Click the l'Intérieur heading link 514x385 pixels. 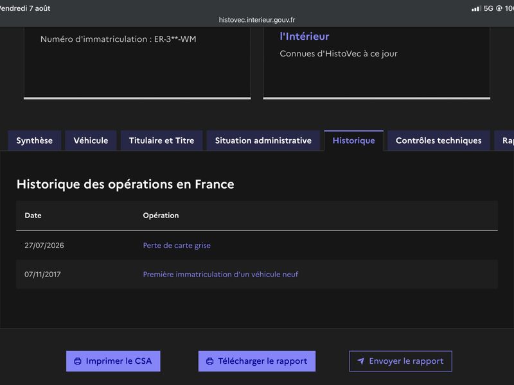point(304,36)
